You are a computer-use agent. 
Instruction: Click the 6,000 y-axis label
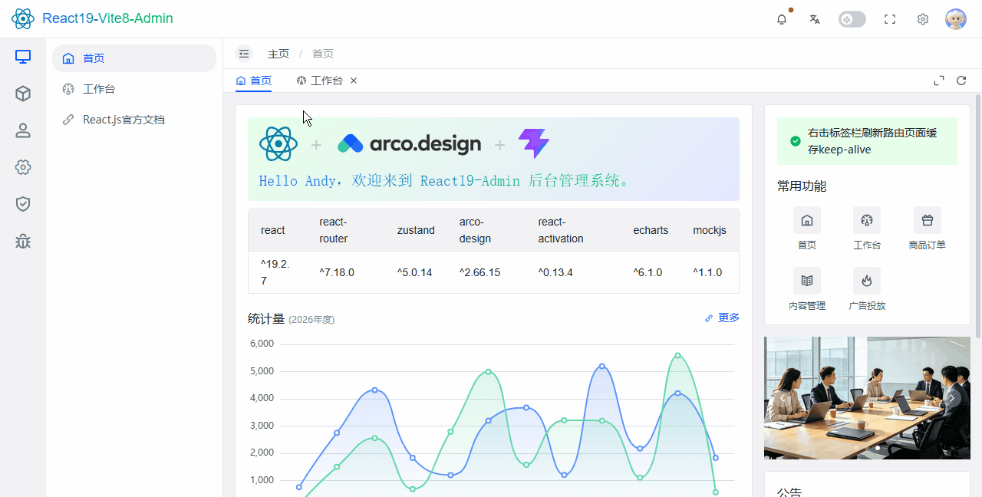point(262,344)
